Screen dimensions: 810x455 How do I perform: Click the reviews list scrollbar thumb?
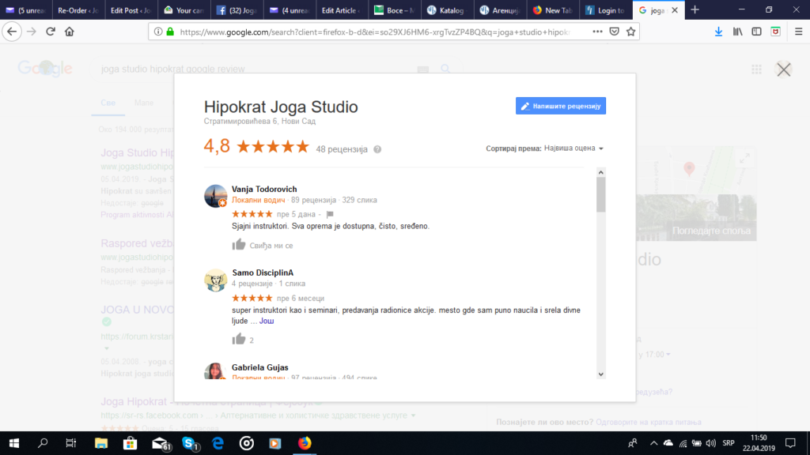[x=601, y=194]
